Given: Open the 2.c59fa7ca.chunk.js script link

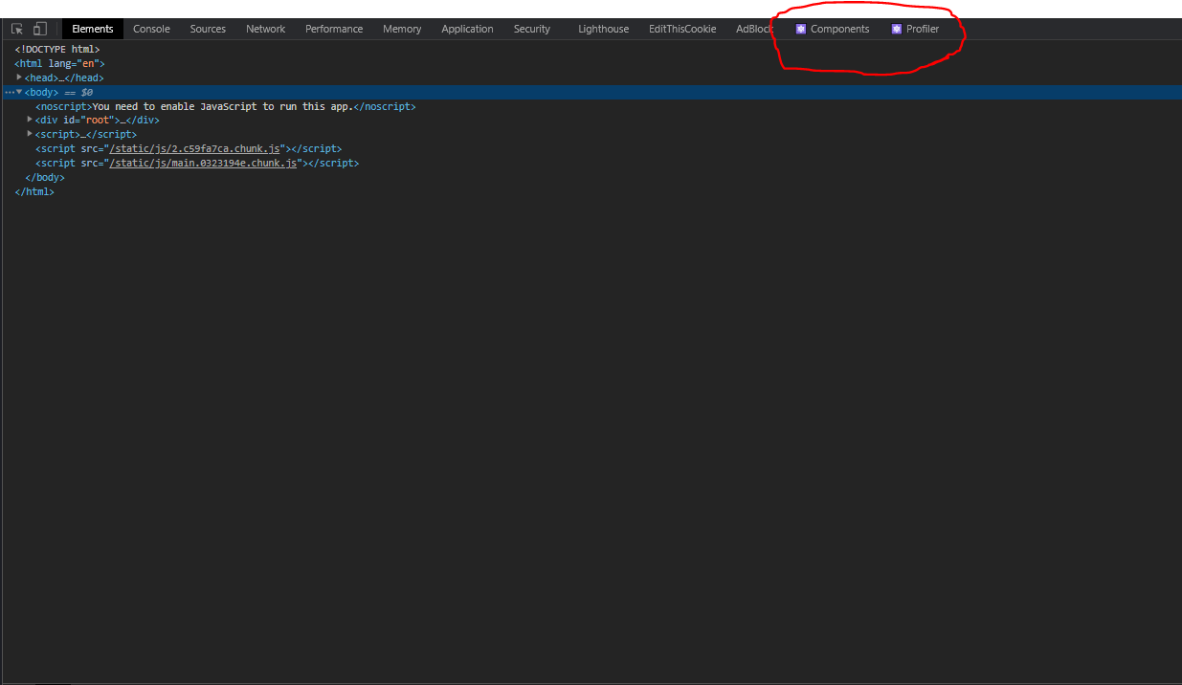Looking at the screenshot, I should [x=195, y=149].
